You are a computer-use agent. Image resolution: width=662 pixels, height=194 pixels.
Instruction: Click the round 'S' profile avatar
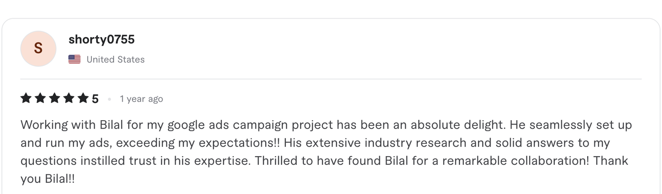[x=38, y=49]
